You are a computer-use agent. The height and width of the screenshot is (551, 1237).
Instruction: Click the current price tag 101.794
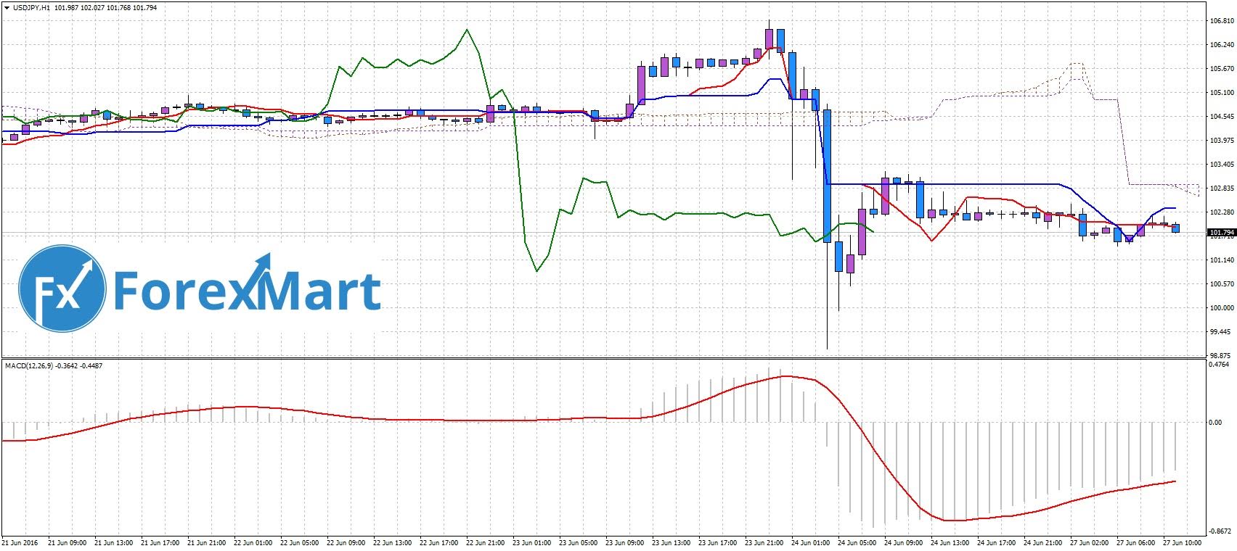tap(1221, 233)
